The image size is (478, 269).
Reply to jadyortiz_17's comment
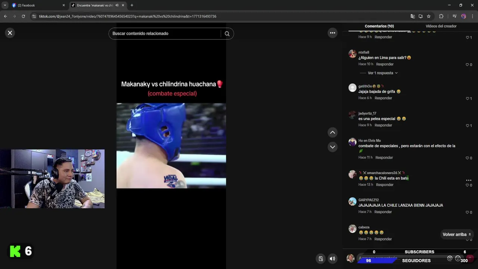(383, 125)
